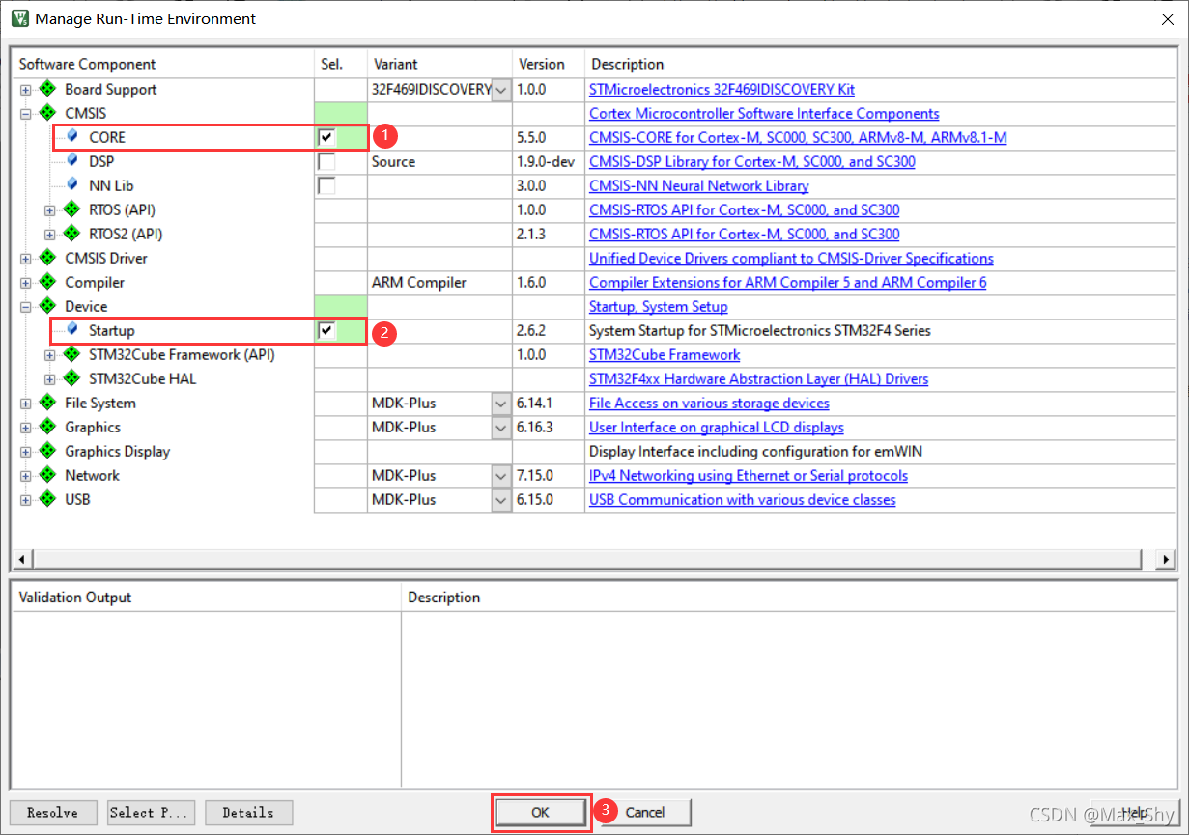The width and height of the screenshot is (1189, 835).
Task: Click the Version column header
Action: pos(549,64)
